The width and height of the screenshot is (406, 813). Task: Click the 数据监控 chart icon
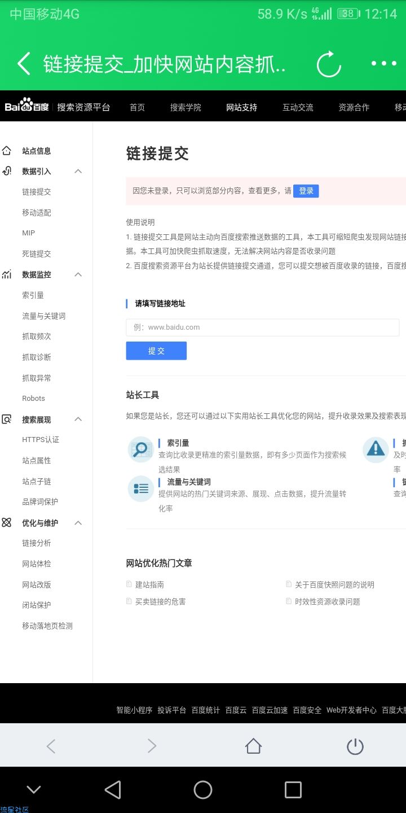pos(7,274)
